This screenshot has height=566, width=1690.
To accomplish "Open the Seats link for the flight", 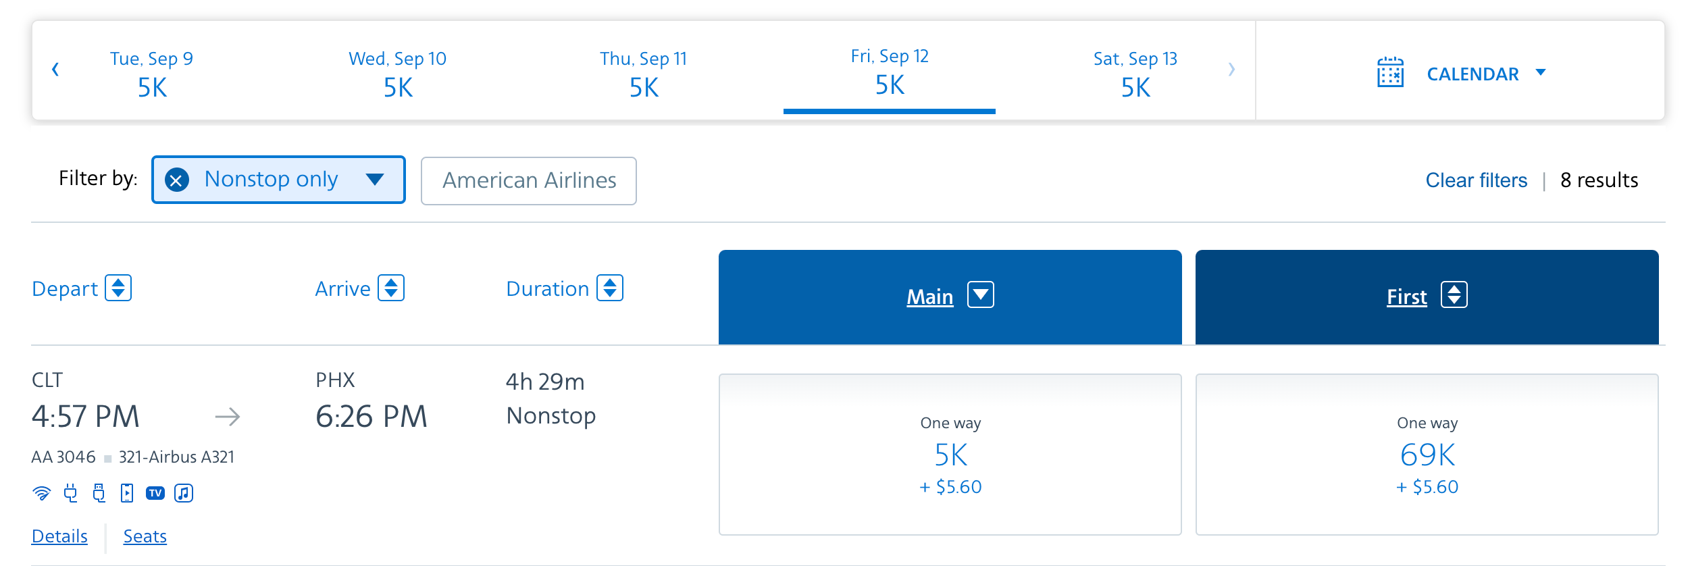I will pos(145,536).
